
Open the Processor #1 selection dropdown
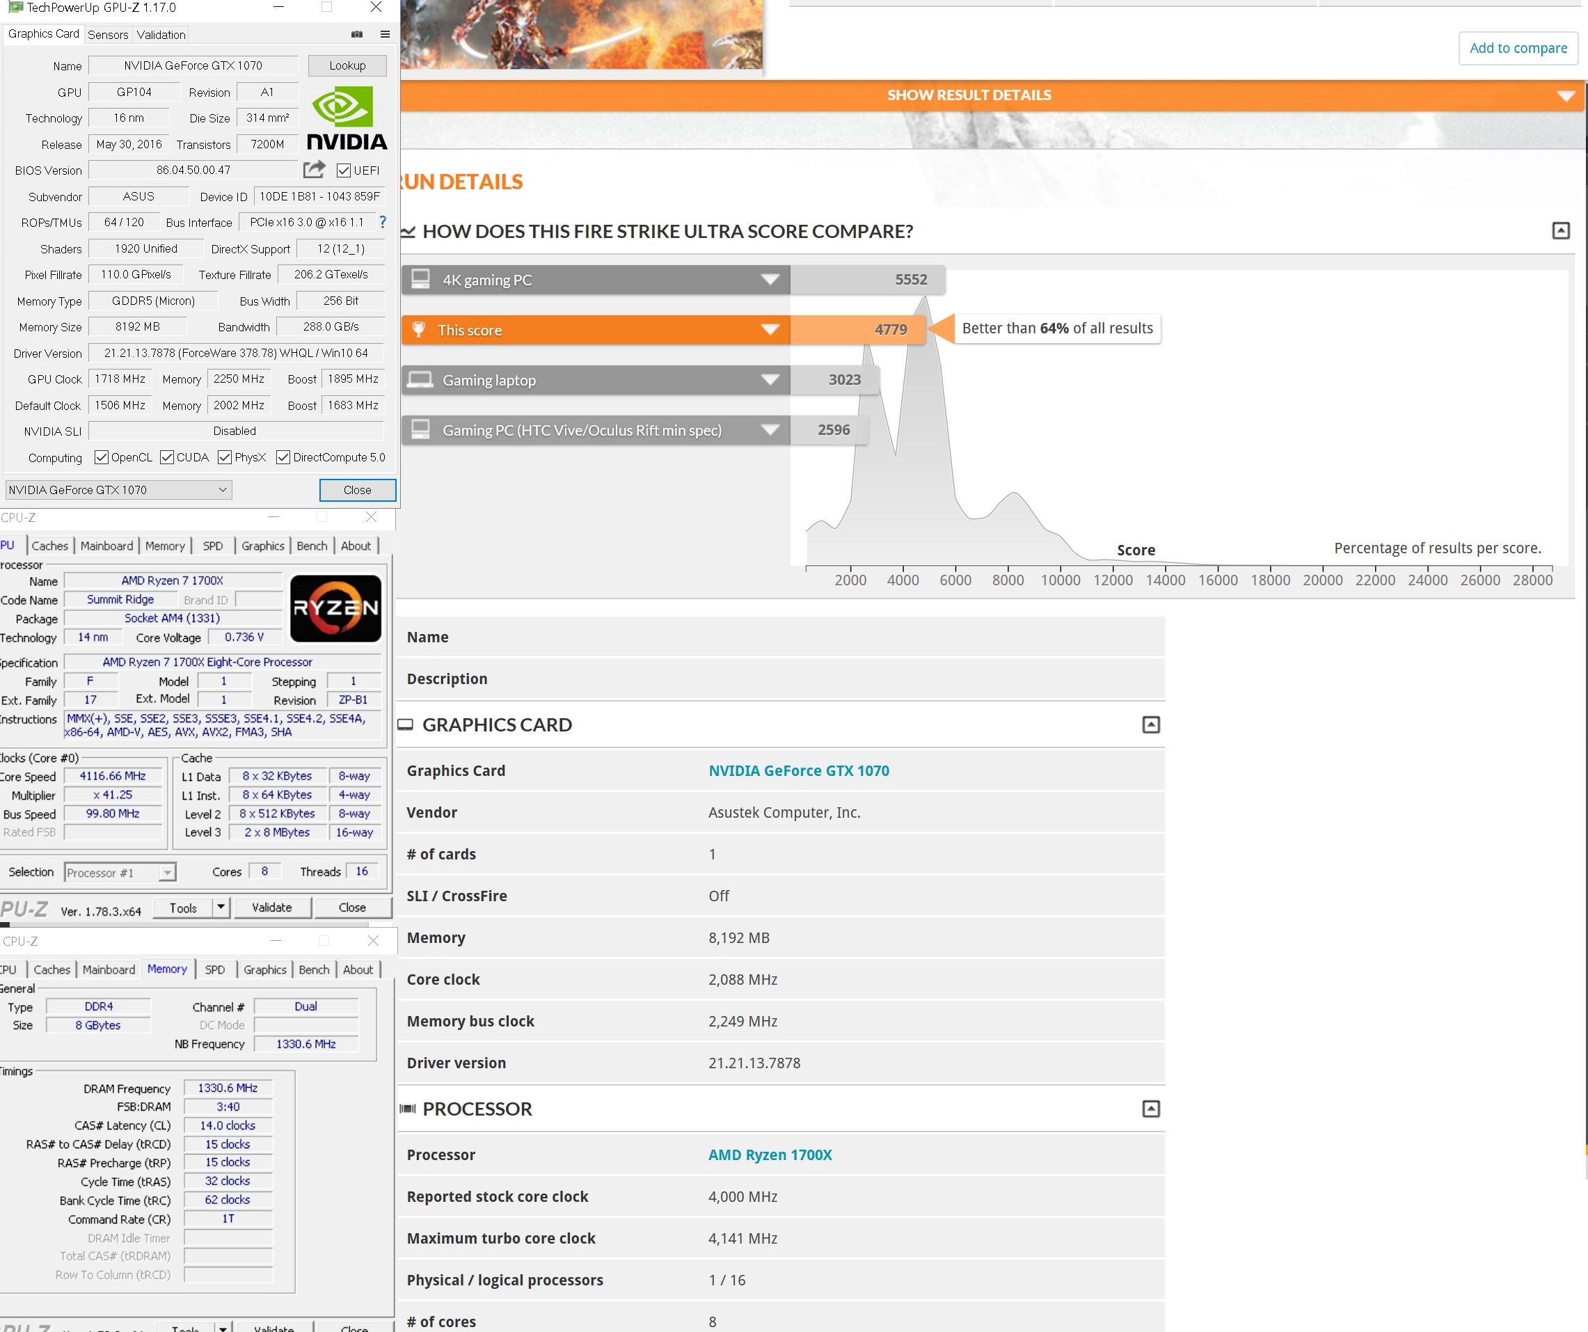pos(120,873)
